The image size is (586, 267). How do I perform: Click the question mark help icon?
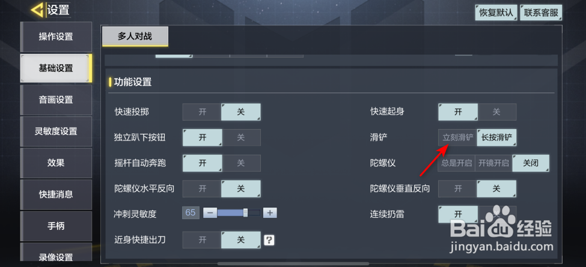pyautogui.click(x=269, y=240)
